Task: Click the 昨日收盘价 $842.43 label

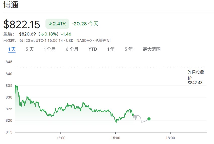Action: 195,77
